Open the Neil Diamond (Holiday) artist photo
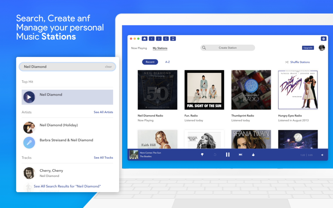The height and width of the screenshot is (208, 333). click(x=29, y=127)
